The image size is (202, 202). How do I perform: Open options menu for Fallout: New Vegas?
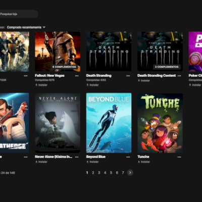[77, 76]
